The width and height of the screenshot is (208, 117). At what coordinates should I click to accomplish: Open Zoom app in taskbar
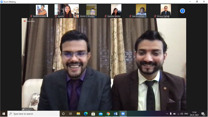[123, 114]
